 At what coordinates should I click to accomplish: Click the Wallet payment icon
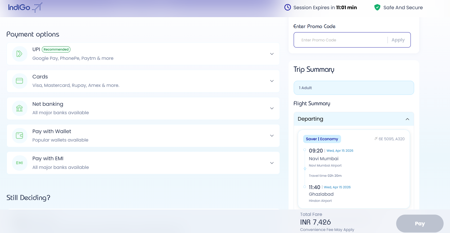click(x=19, y=135)
